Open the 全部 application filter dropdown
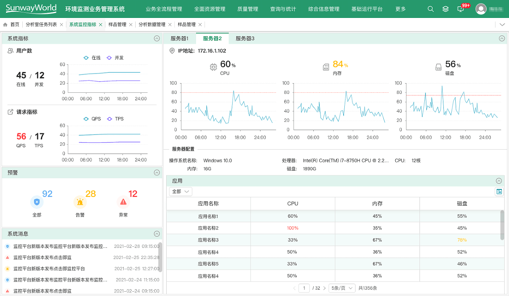 (x=181, y=192)
